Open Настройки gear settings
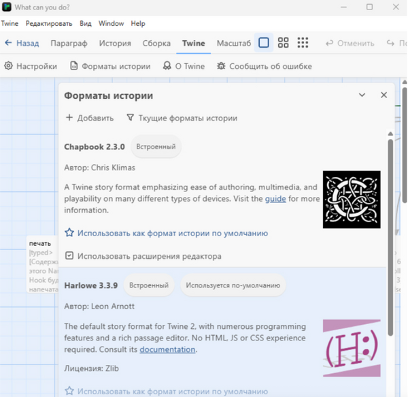 tap(31, 66)
